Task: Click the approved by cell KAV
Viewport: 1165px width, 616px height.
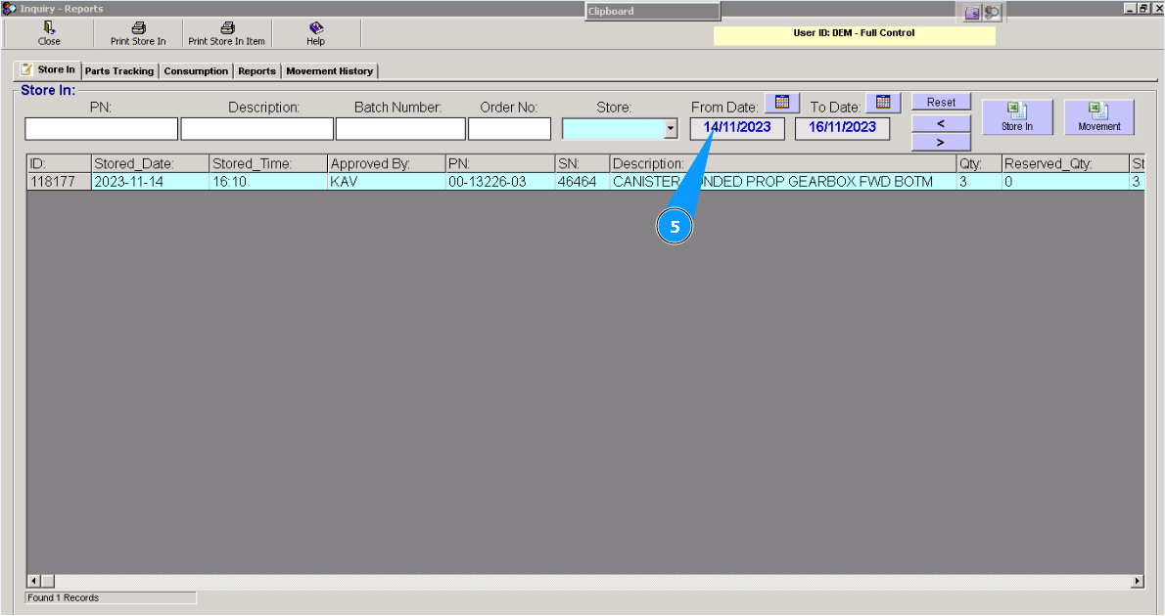Action: (x=387, y=182)
